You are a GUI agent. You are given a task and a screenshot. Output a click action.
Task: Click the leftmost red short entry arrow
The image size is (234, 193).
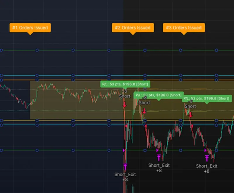point(125,105)
